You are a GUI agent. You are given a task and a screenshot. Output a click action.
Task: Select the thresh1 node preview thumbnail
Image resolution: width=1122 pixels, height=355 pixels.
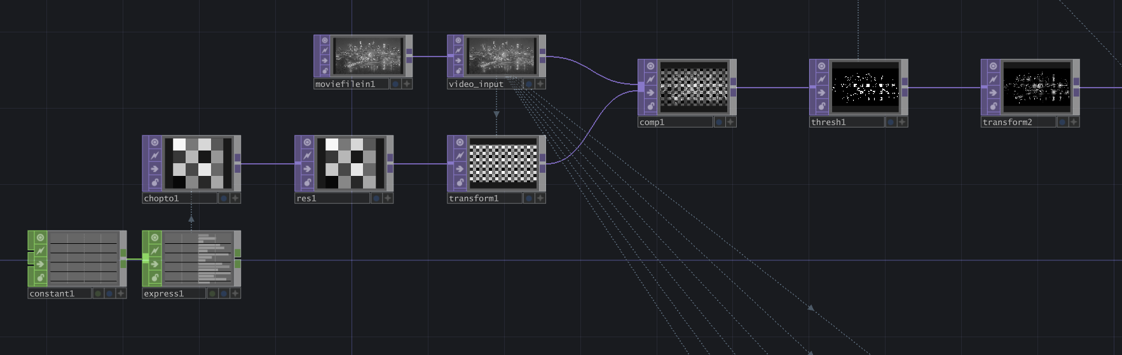point(865,87)
